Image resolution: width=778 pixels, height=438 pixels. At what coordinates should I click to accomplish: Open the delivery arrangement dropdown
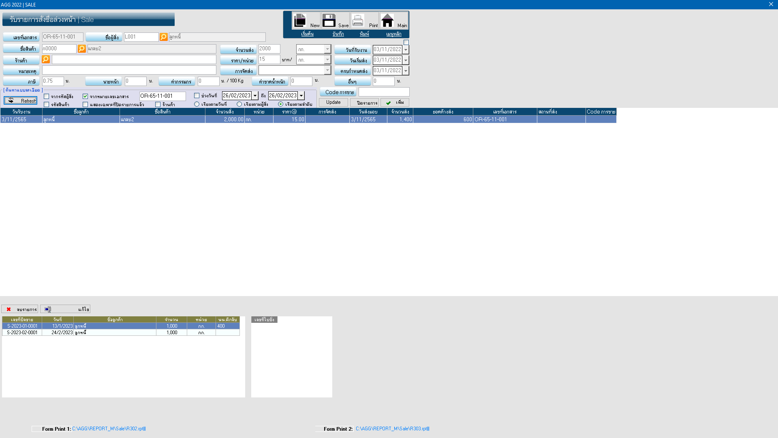click(x=327, y=70)
